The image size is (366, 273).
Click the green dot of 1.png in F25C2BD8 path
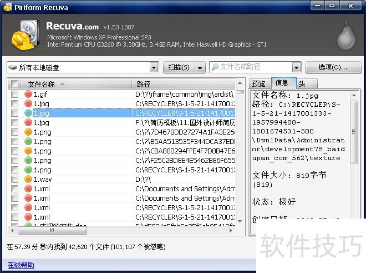tap(28, 160)
